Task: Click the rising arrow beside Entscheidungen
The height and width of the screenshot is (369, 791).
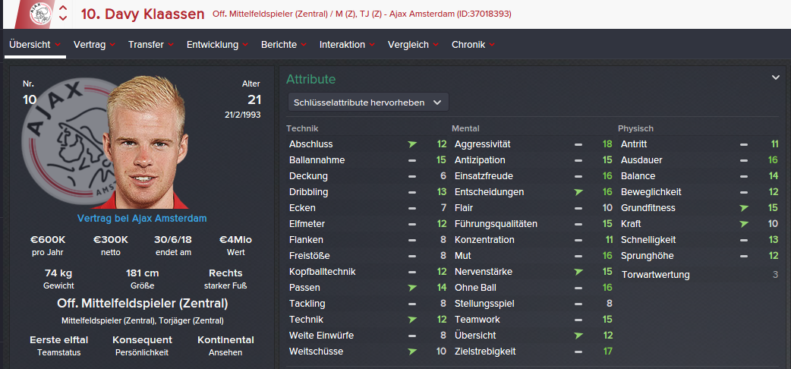Action: pos(578,192)
